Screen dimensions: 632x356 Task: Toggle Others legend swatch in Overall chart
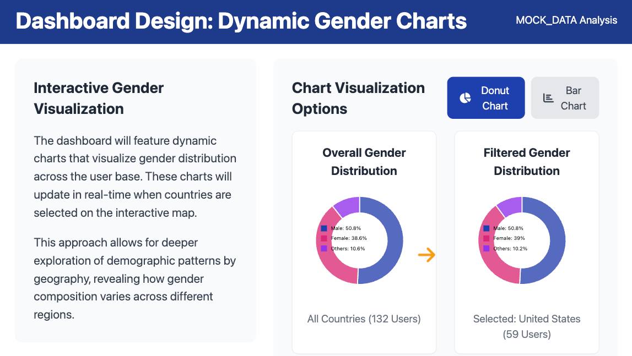(x=323, y=249)
